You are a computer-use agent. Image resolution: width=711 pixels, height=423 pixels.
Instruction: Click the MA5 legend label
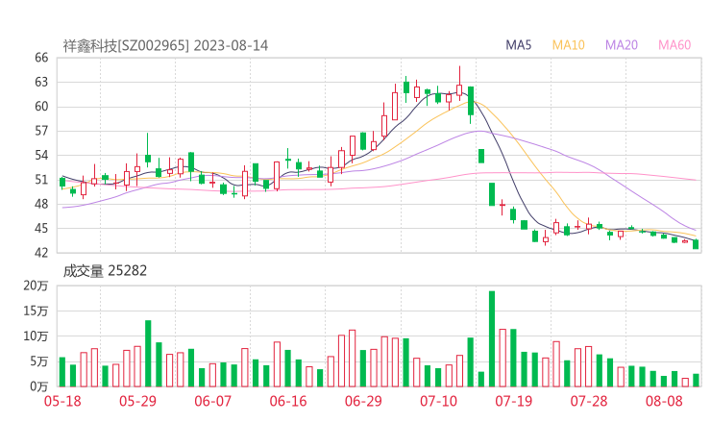point(518,45)
